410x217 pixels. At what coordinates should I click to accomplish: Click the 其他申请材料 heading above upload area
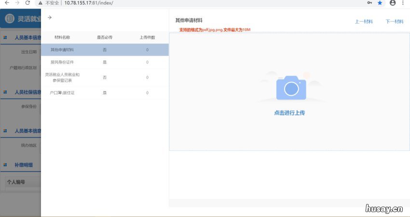[189, 20]
